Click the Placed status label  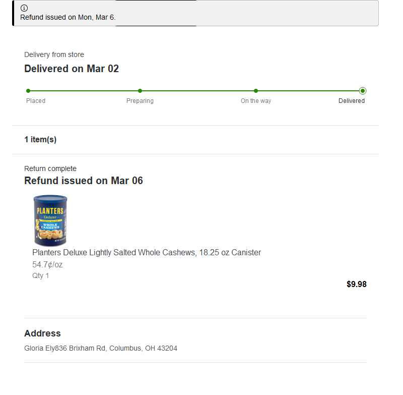pos(36,101)
